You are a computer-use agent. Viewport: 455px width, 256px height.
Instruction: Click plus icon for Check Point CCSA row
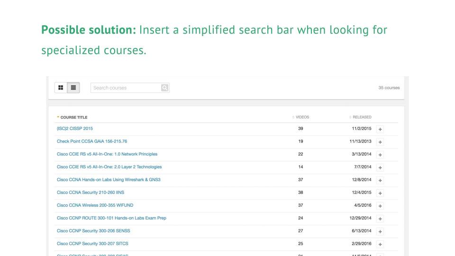point(380,142)
